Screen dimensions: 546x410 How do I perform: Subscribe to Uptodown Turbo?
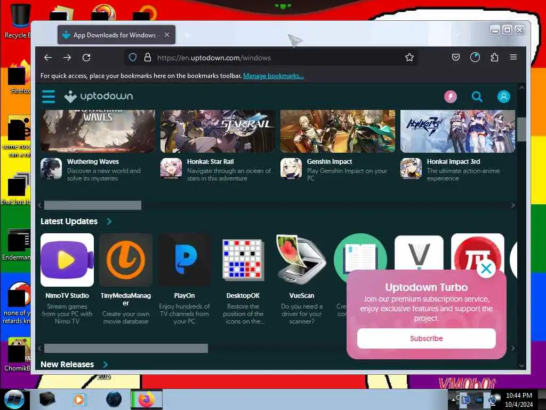click(x=426, y=338)
